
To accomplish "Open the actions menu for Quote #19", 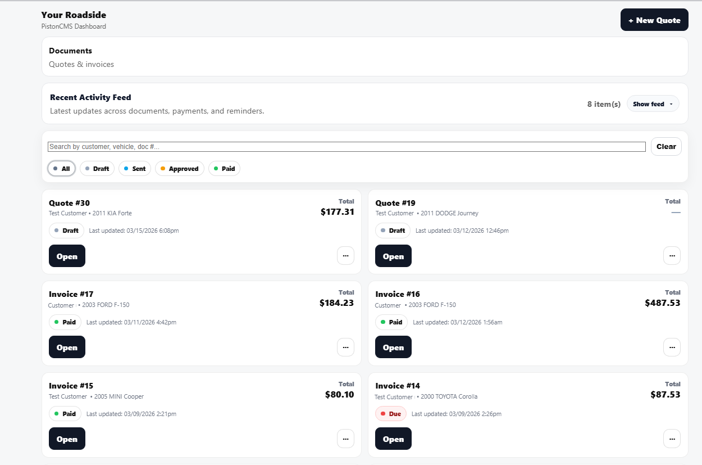I will [x=672, y=255].
